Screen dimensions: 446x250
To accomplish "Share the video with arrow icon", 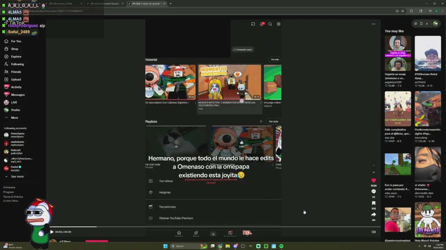I will pyautogui.click(x=374, y=215).
